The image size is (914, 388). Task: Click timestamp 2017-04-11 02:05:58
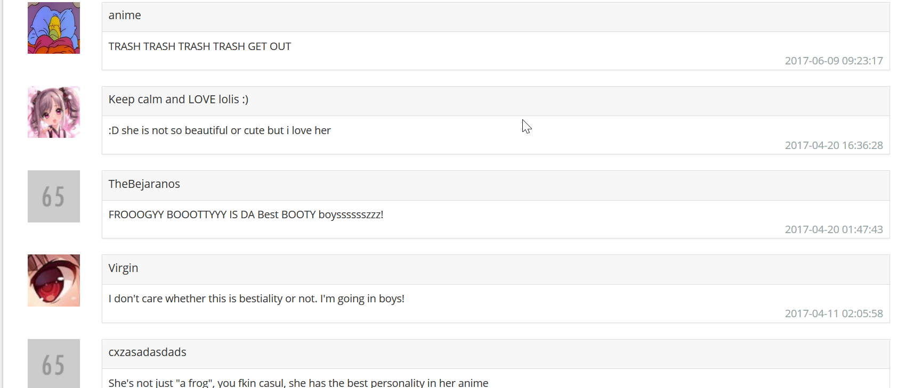[x=834, y=314]
